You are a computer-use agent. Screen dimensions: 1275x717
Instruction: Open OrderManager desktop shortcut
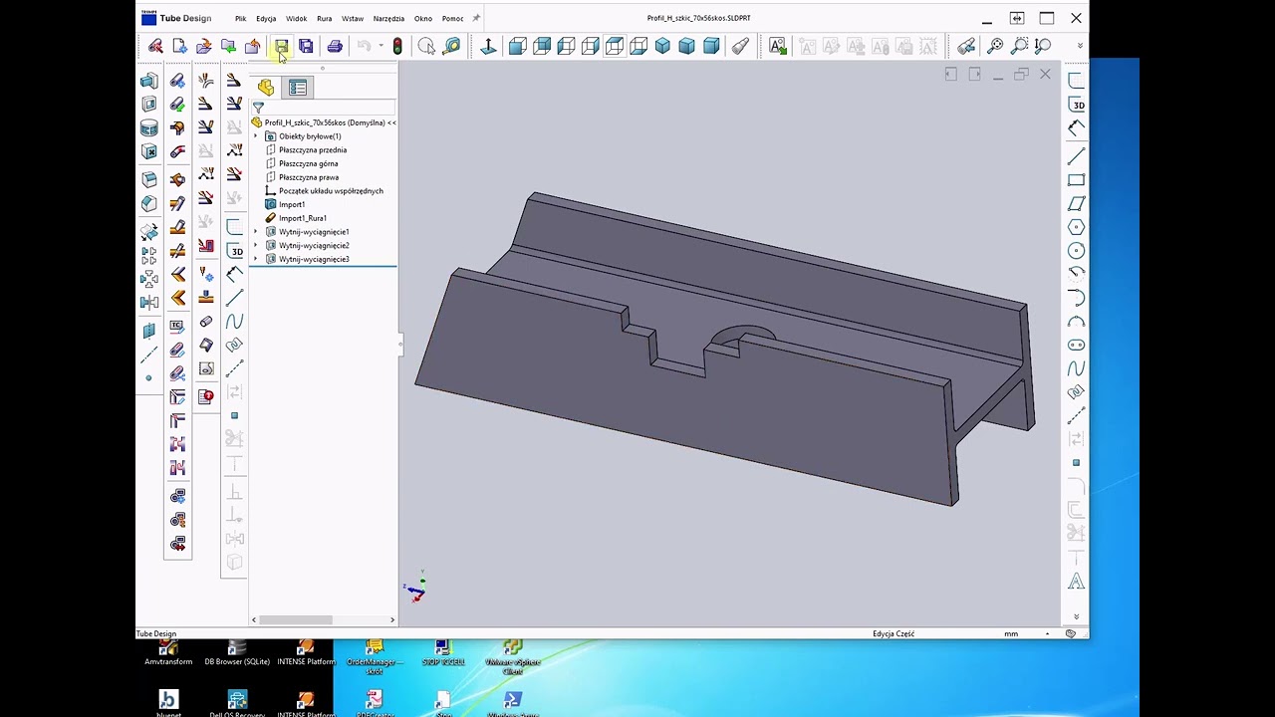point(375,657)
